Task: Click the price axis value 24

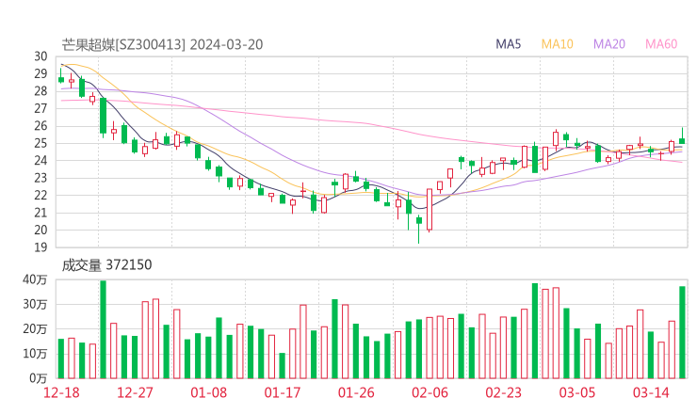Action: pos(41,160)
